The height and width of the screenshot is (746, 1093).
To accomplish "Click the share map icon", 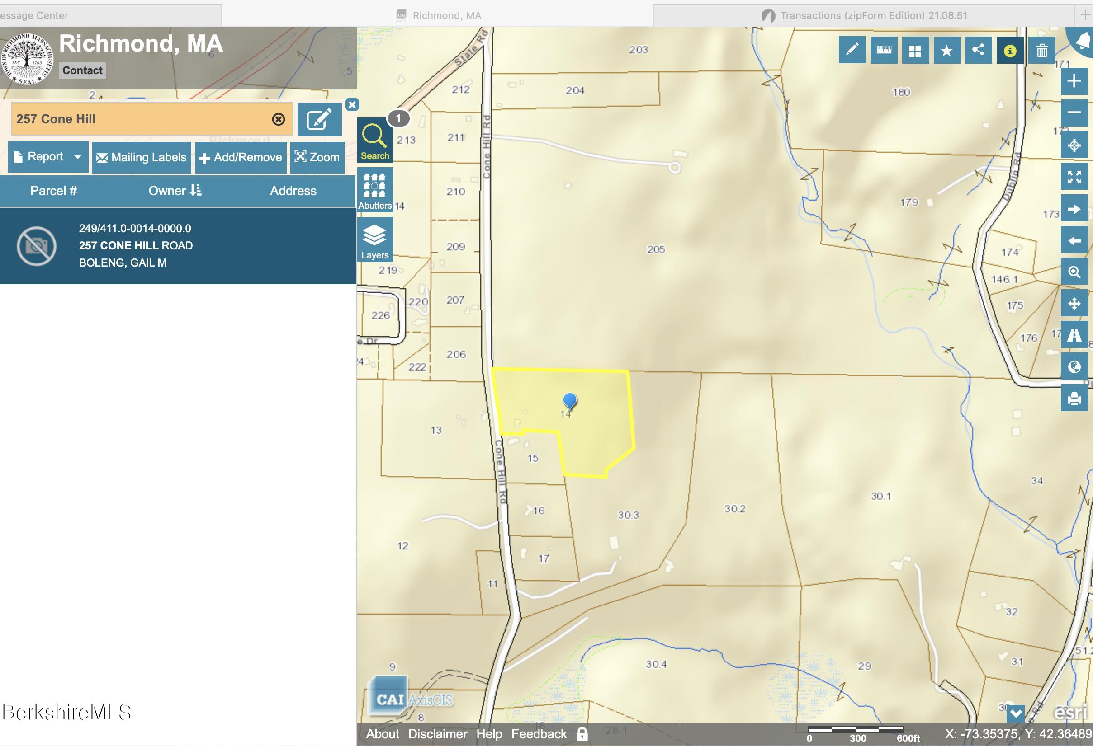I will 978,50.
